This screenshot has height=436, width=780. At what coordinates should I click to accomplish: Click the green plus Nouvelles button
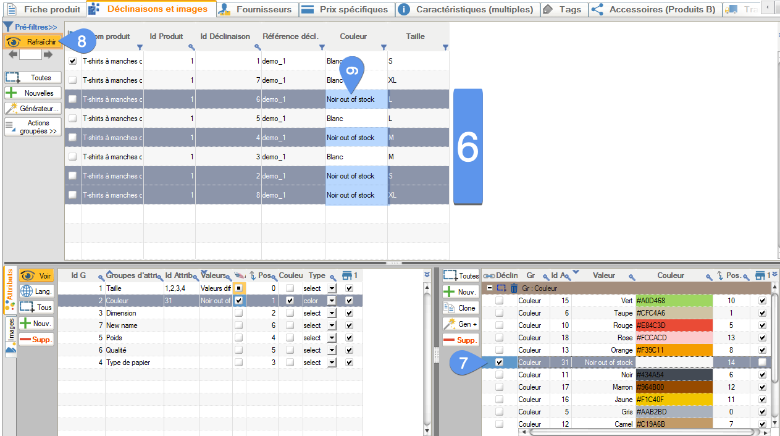point(33,93)
